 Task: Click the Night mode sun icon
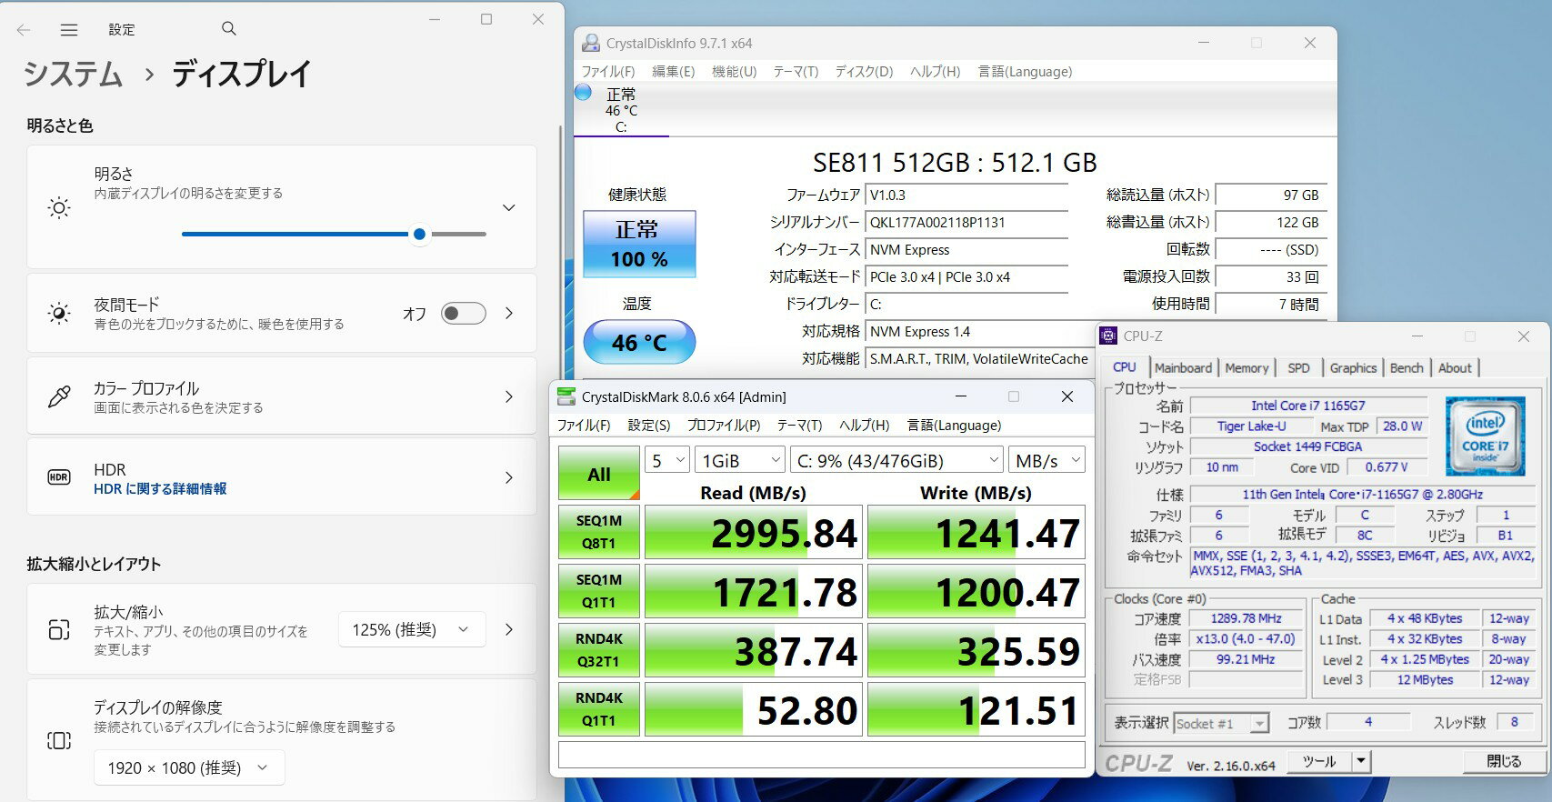(59, 314)
